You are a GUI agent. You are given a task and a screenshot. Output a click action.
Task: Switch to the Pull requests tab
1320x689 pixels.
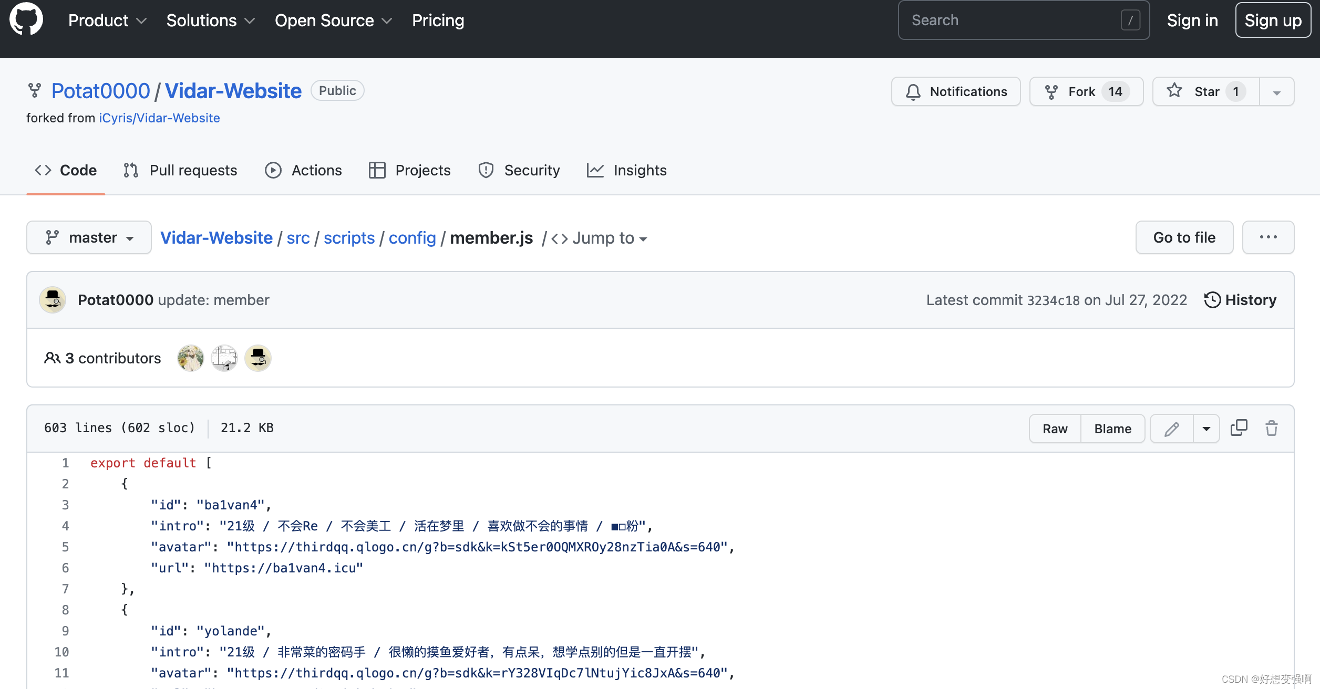(x=180, y=170)
